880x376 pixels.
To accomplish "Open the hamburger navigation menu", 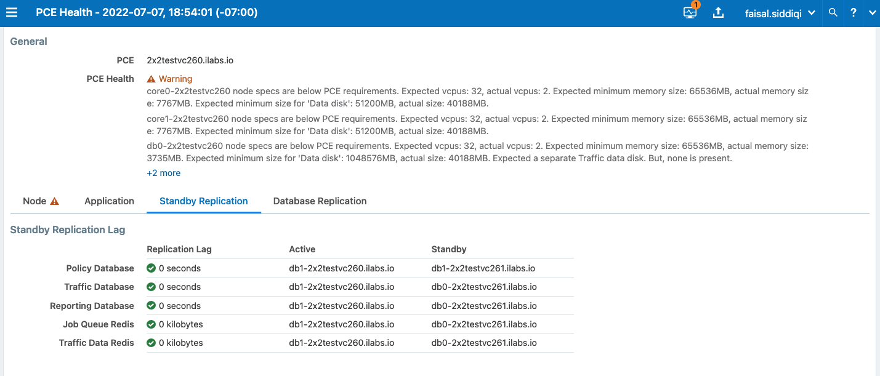I will click(12, 12).
